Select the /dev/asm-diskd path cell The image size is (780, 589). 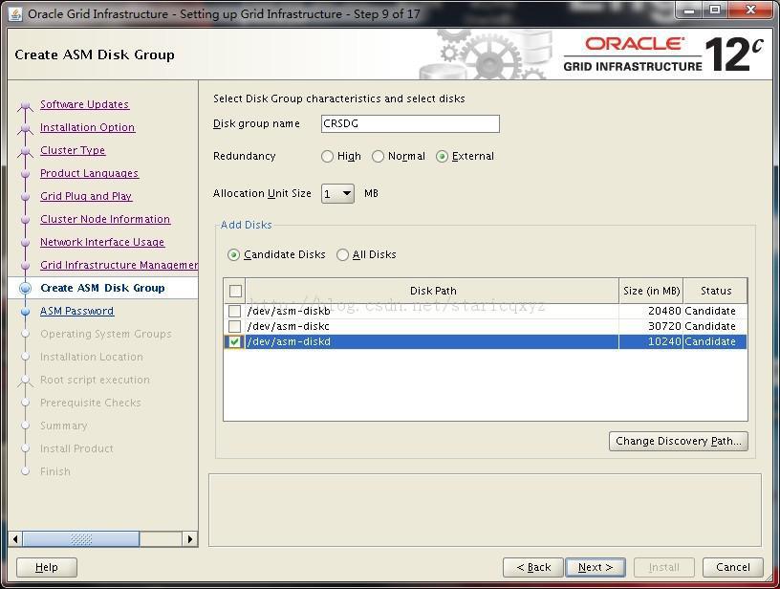click(432, 341)
